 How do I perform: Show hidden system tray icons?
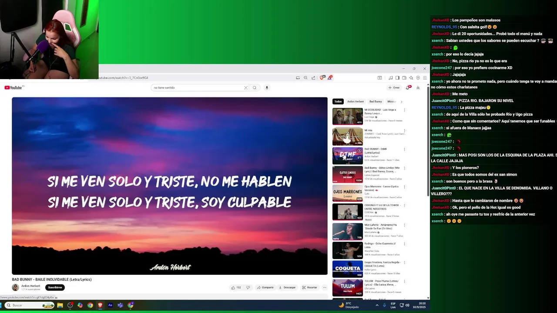click(x=377, y=305)
